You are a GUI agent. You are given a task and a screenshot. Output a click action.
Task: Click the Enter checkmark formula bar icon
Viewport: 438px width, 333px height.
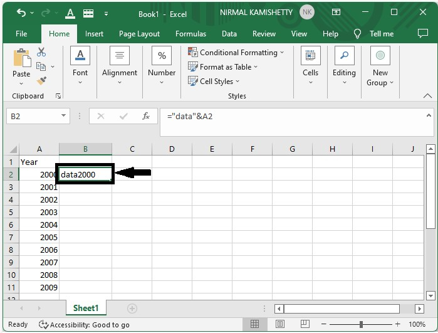tap(123, 116)
